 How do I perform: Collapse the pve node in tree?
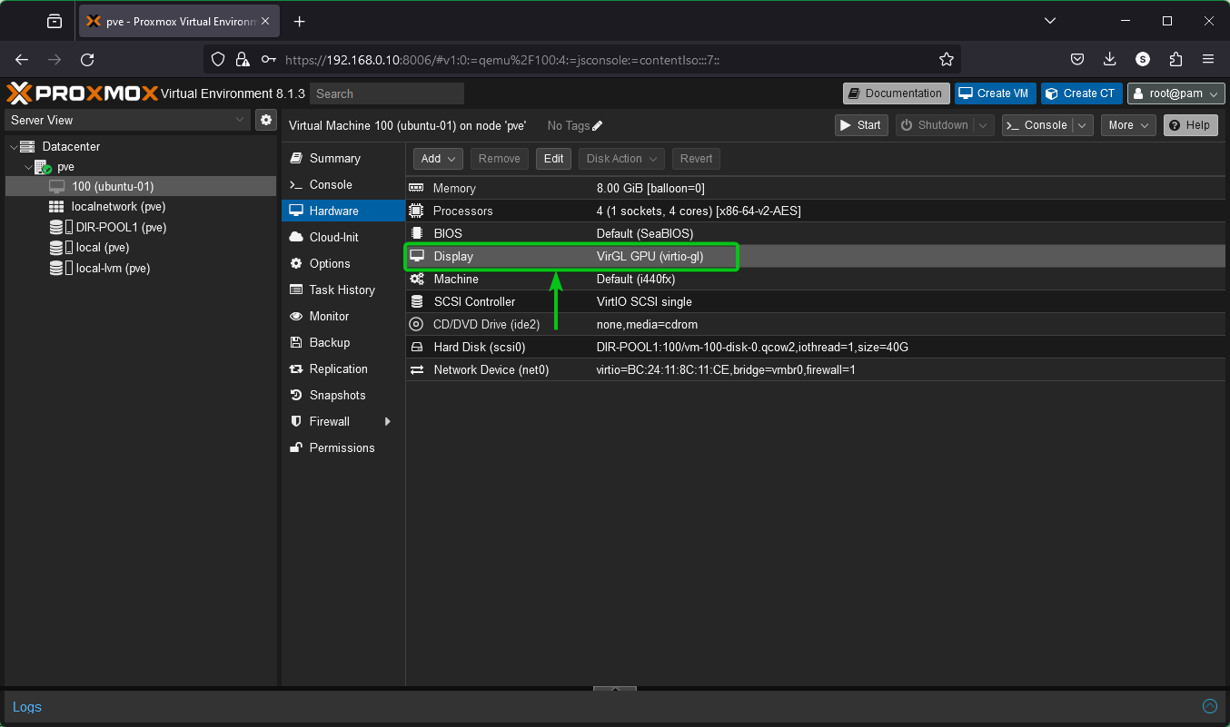(x=28, y=167)
